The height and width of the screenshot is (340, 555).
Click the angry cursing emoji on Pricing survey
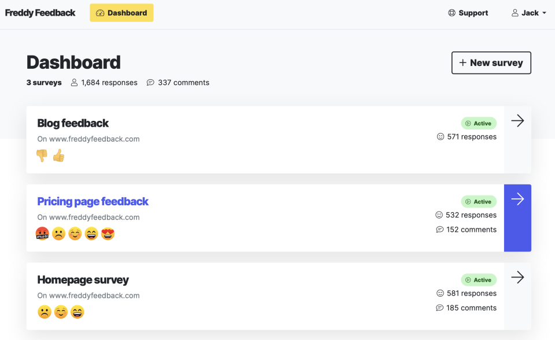pyautogui.click(x=42, y=234)
